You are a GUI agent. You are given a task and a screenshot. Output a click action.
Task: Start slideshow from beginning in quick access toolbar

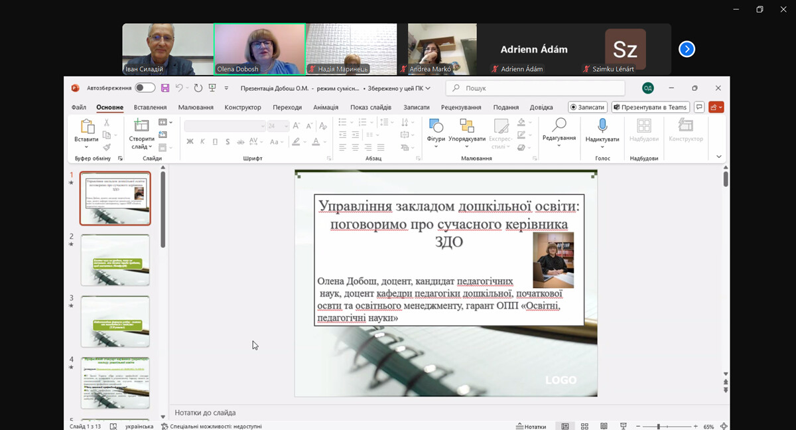tap(213, 88)
